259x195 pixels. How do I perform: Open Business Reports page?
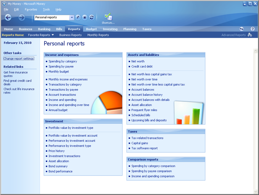pos(70,35)
